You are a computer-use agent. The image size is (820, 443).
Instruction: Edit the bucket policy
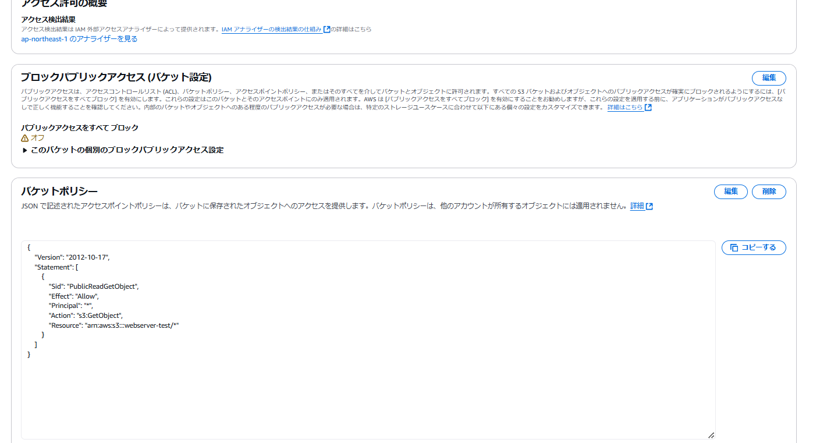click(x=731, y=192)
